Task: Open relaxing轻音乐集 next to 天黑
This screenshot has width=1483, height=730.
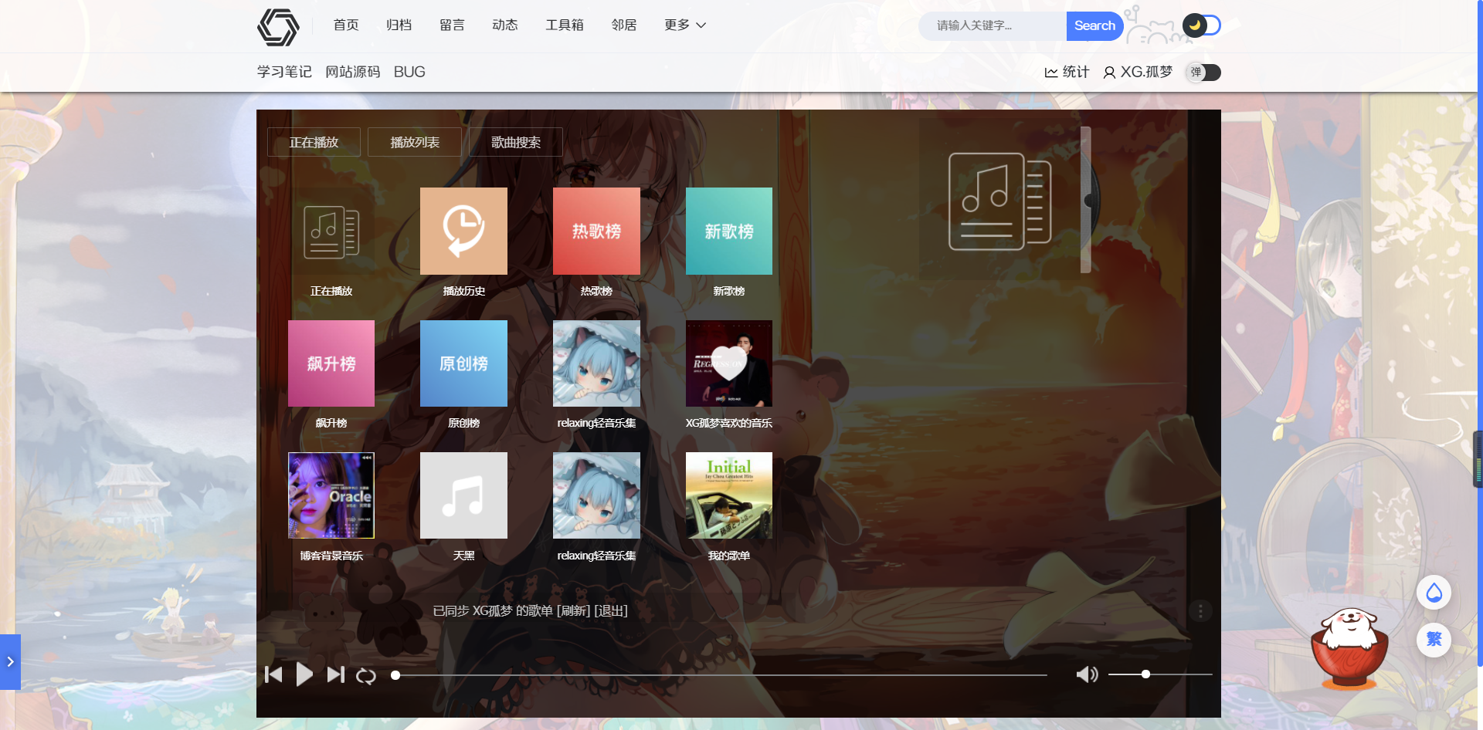Action: click(x=596, y=495)
